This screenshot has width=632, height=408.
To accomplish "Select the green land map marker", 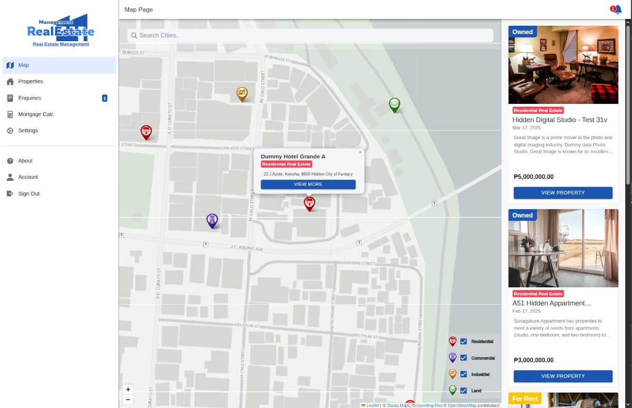I will click(394, 105).
